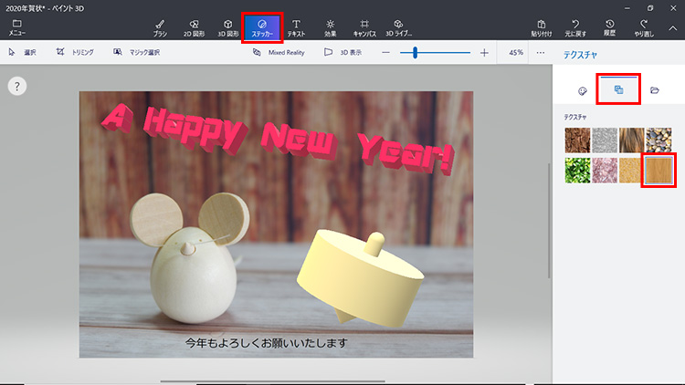Click the トリミング (Crop) button
This screenshot has height=385, width=685.
click(x=75, y=53)
